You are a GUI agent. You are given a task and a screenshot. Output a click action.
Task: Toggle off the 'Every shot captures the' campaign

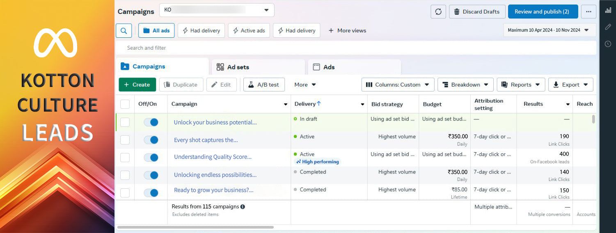(x=151, y=140)
